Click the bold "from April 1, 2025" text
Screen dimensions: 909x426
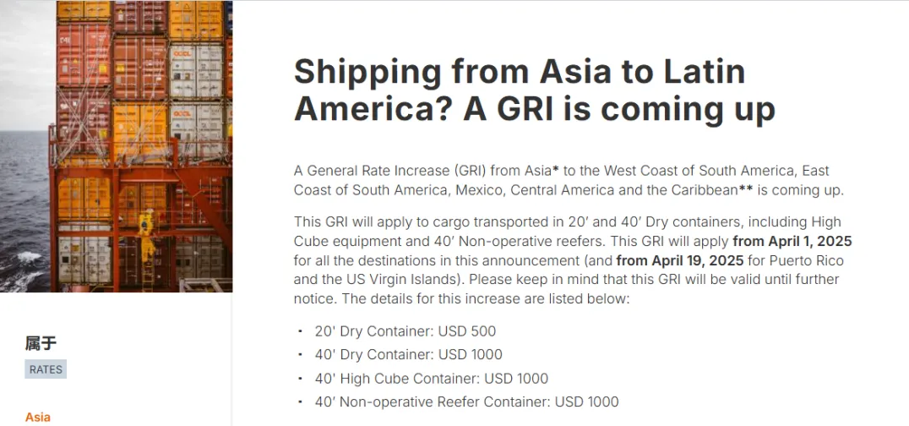point(792,241)
